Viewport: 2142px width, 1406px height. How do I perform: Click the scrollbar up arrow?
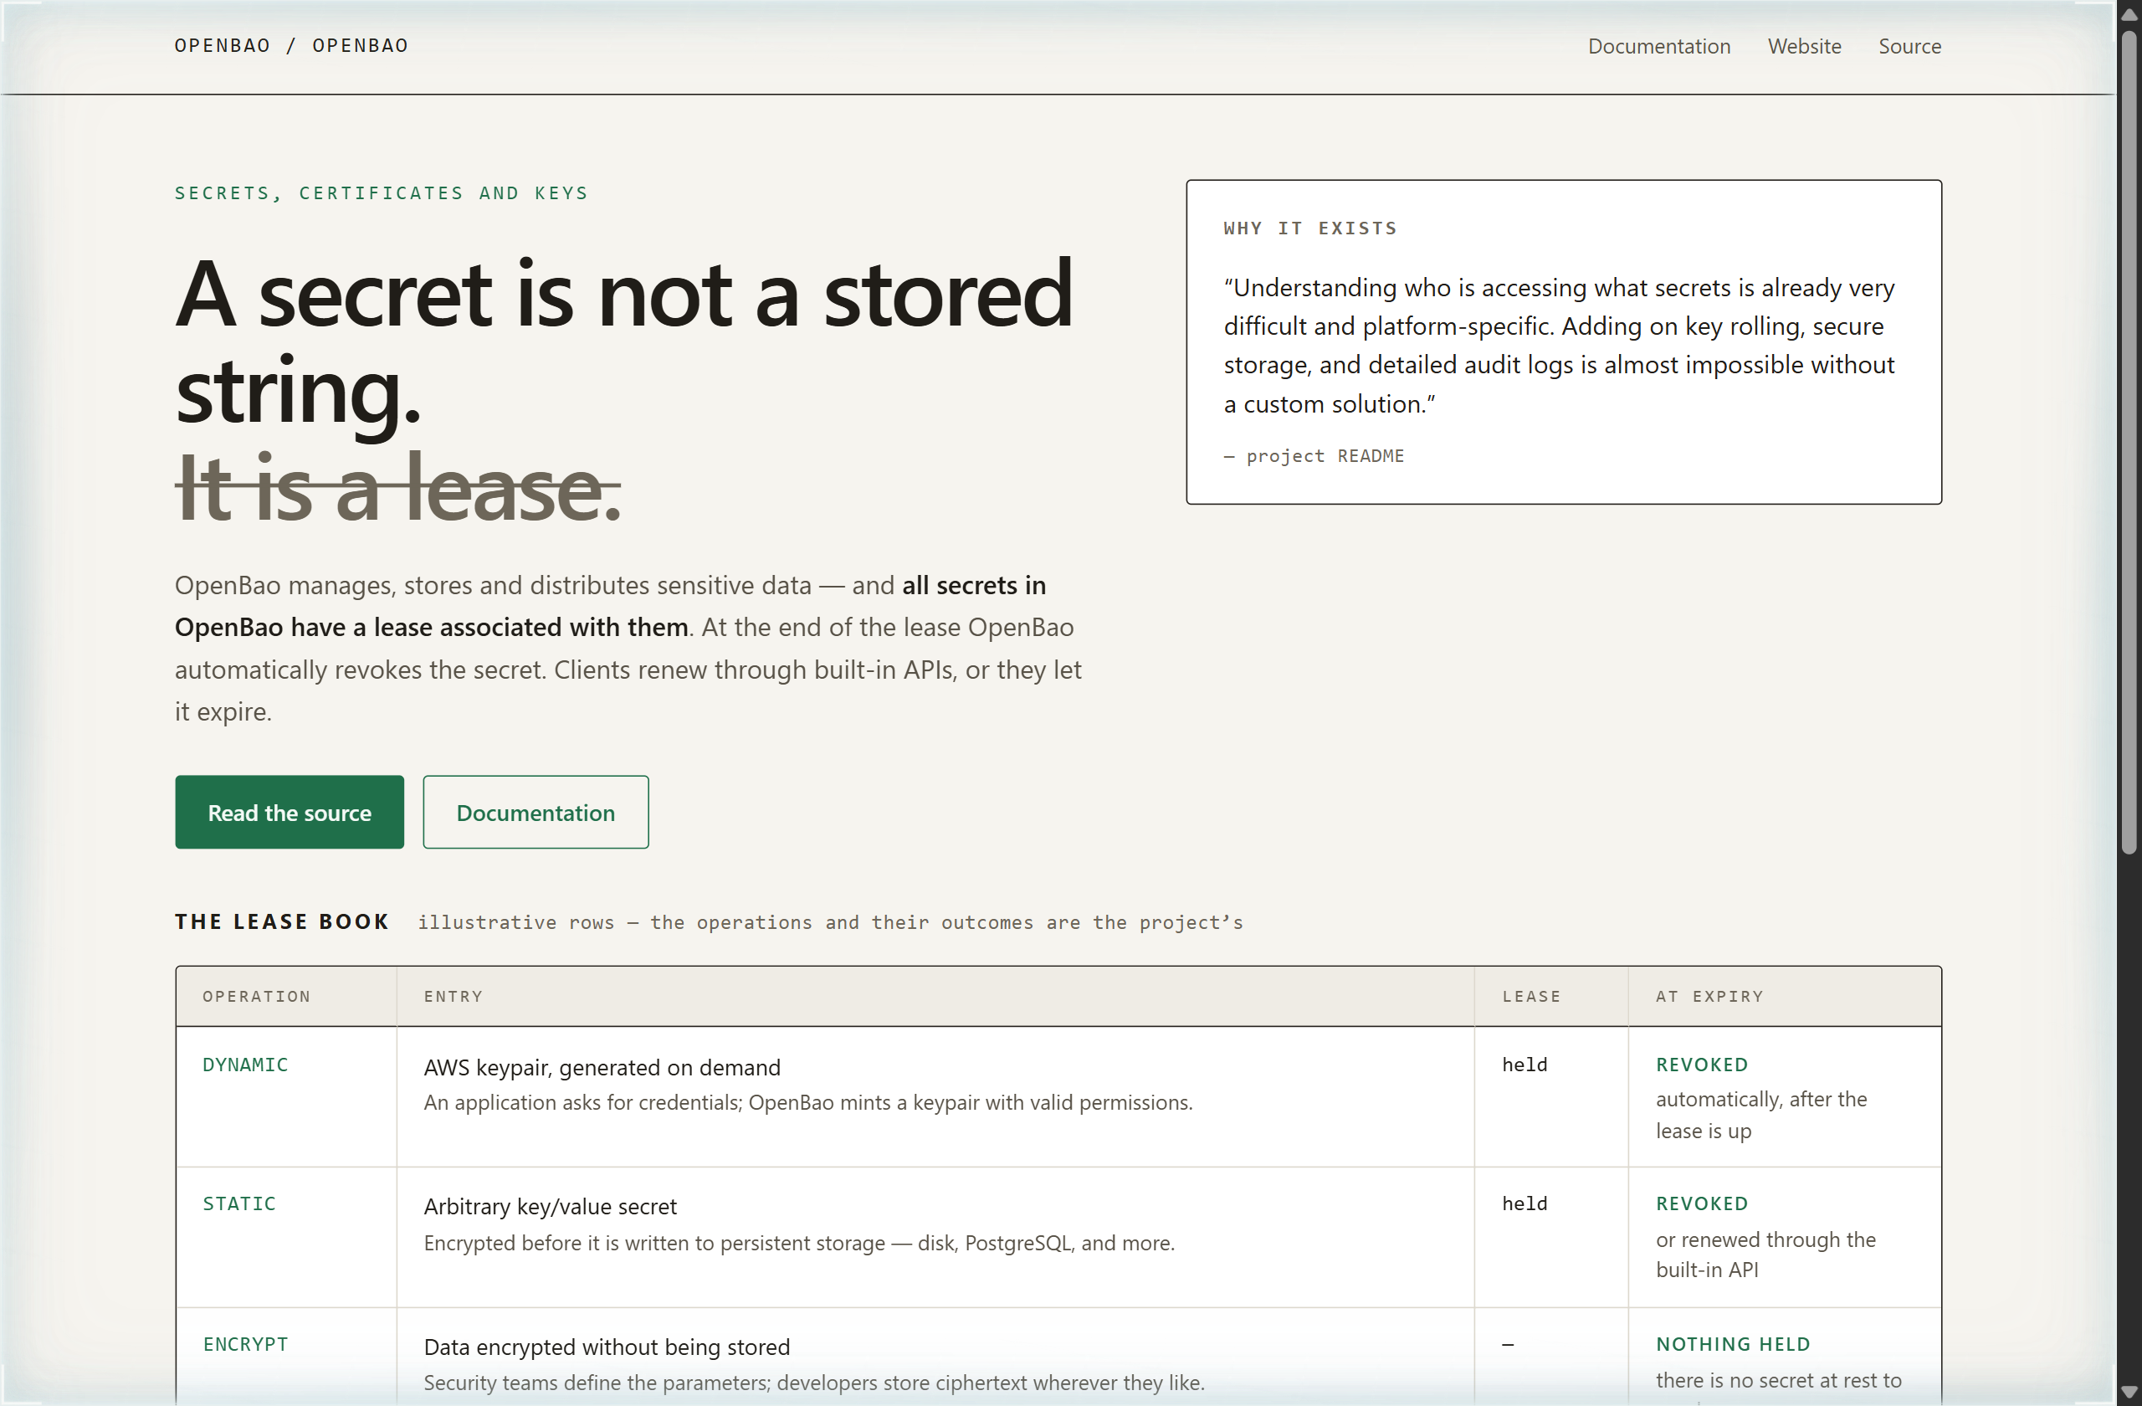click(2129, 14)
